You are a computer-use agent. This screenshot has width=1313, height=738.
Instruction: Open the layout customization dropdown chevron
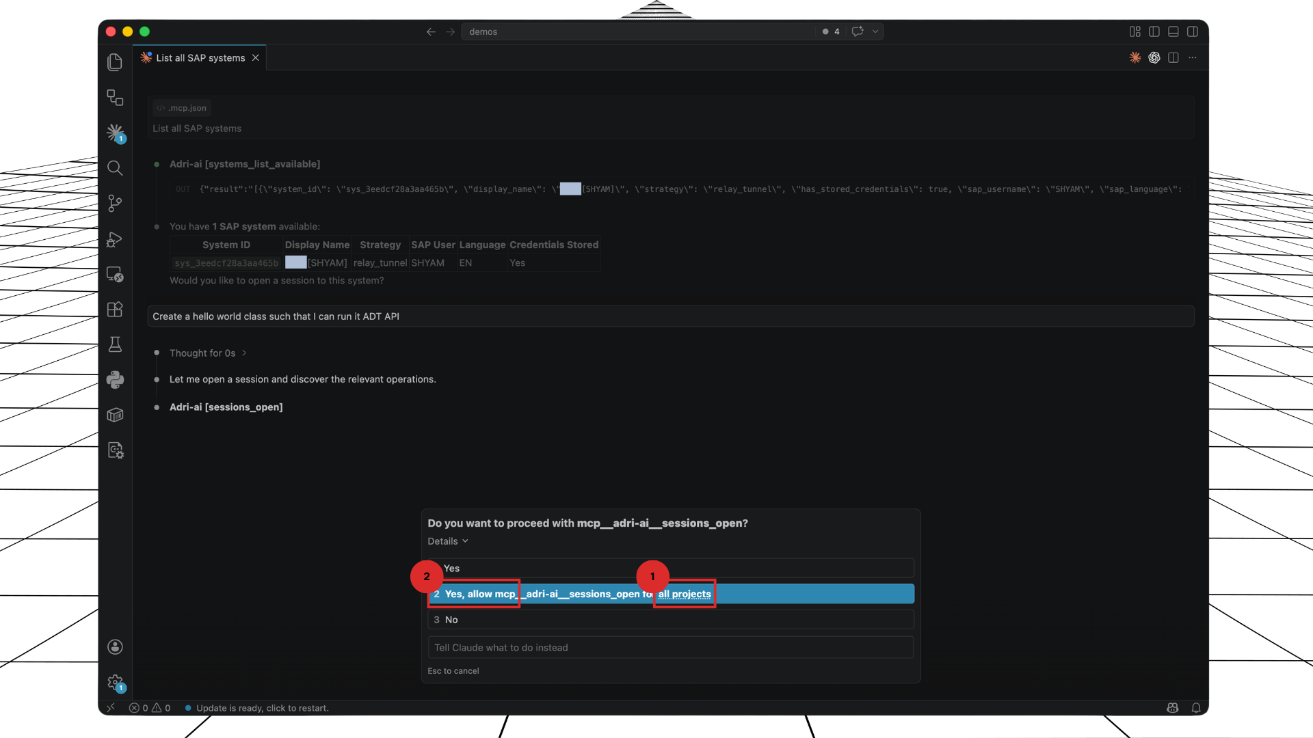coord(877,31)
